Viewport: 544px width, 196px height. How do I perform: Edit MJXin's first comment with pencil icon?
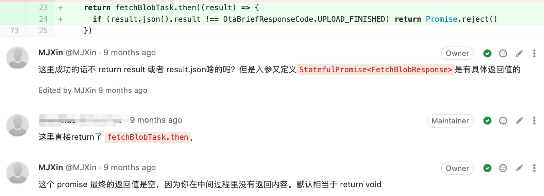click(519, 53)
